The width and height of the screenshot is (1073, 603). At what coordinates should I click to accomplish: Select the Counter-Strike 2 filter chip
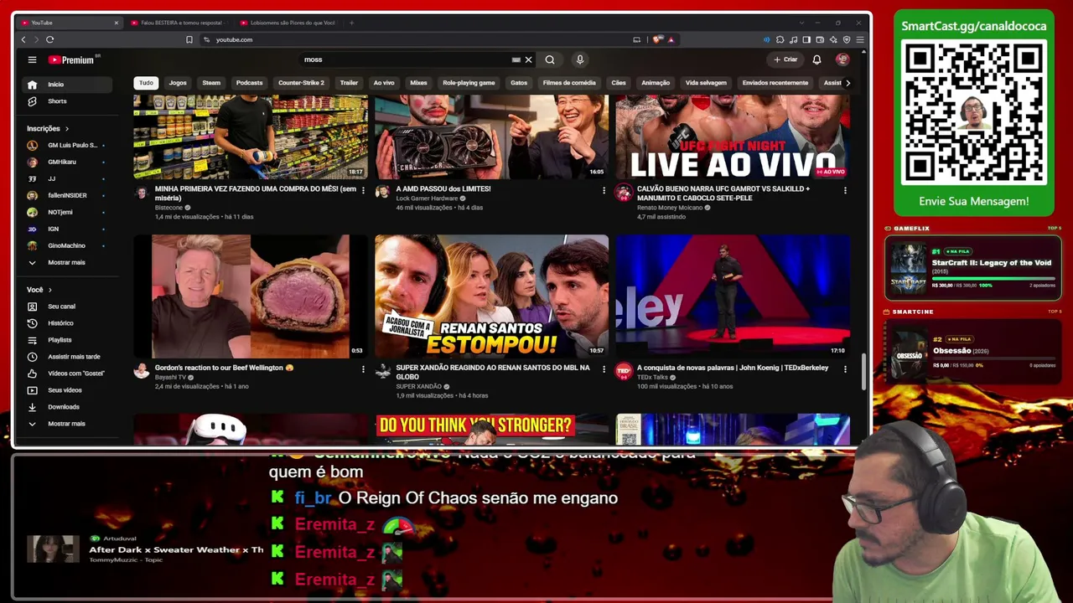[x=301, y=83]
